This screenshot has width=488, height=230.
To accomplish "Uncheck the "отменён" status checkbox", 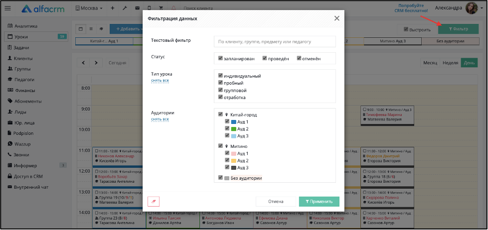I will pos(299,58).
